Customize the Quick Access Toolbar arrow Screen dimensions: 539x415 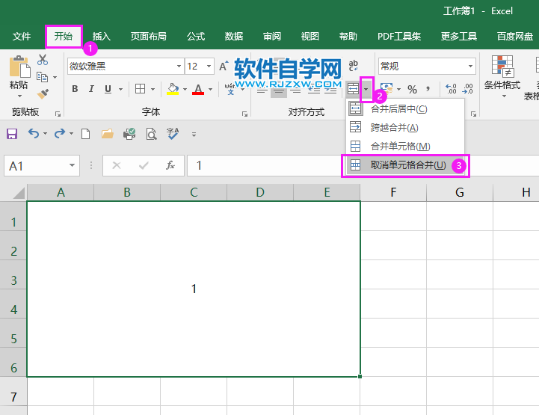click(194, 135)
